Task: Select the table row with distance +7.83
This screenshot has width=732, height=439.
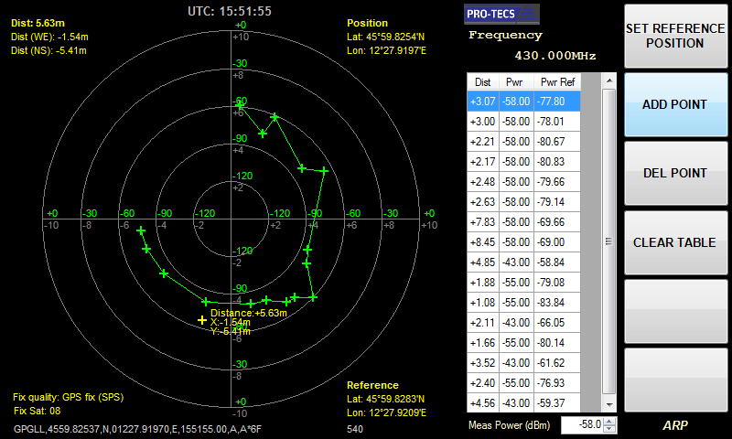Action: [533, 222]
